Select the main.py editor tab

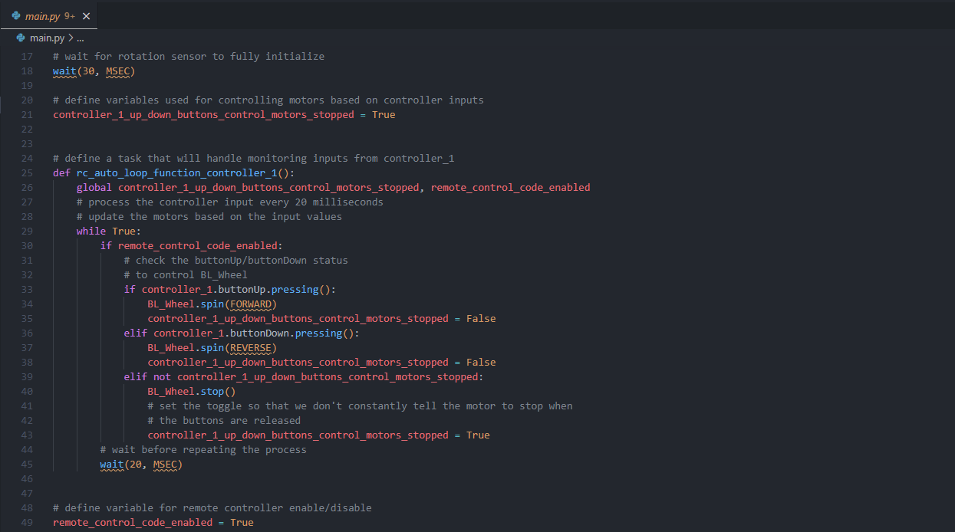[43, 16]
